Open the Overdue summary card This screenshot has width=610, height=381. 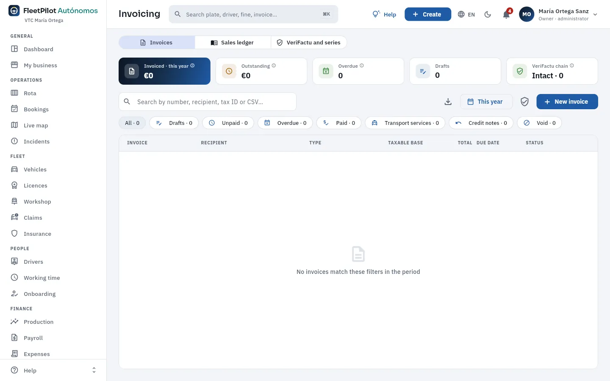(x=358, y=71)
